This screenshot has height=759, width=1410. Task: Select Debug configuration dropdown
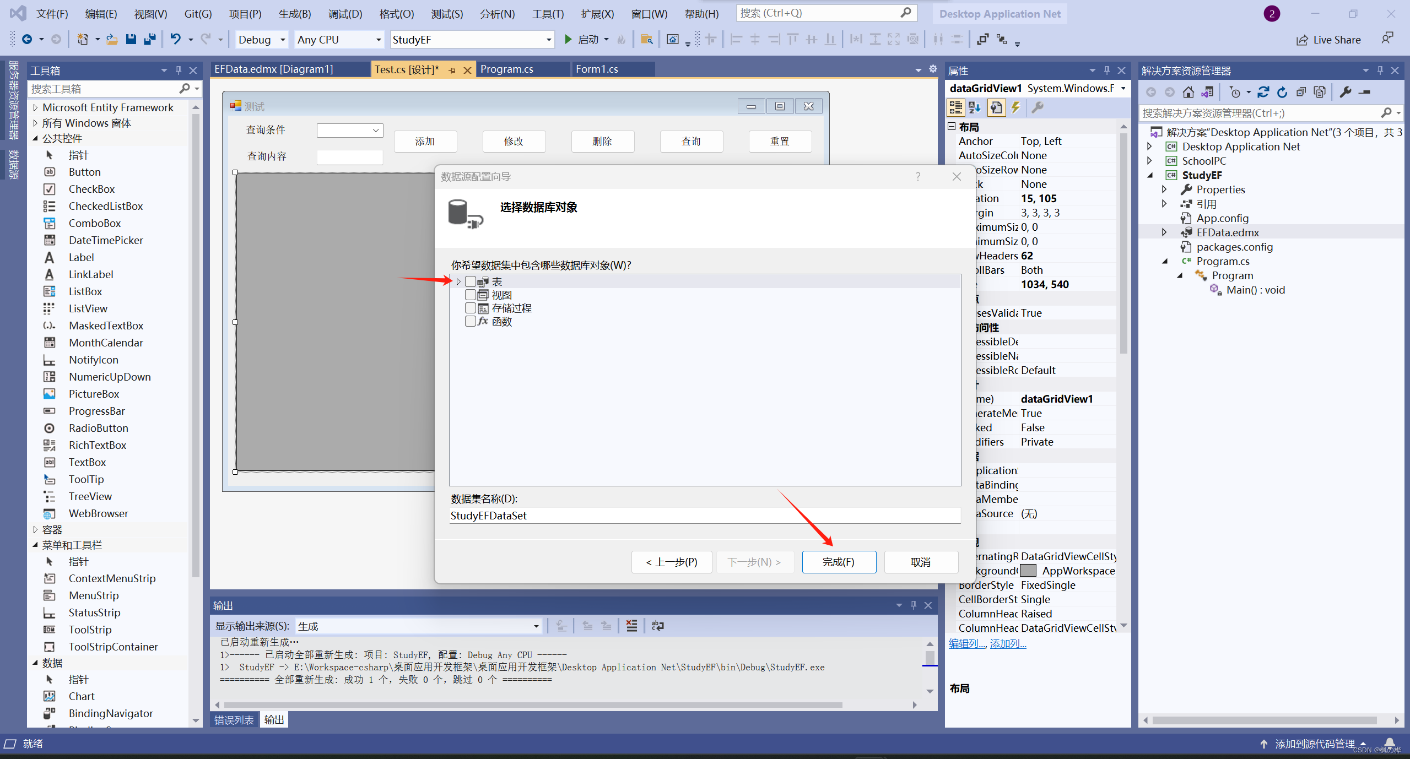coord(262,39)
